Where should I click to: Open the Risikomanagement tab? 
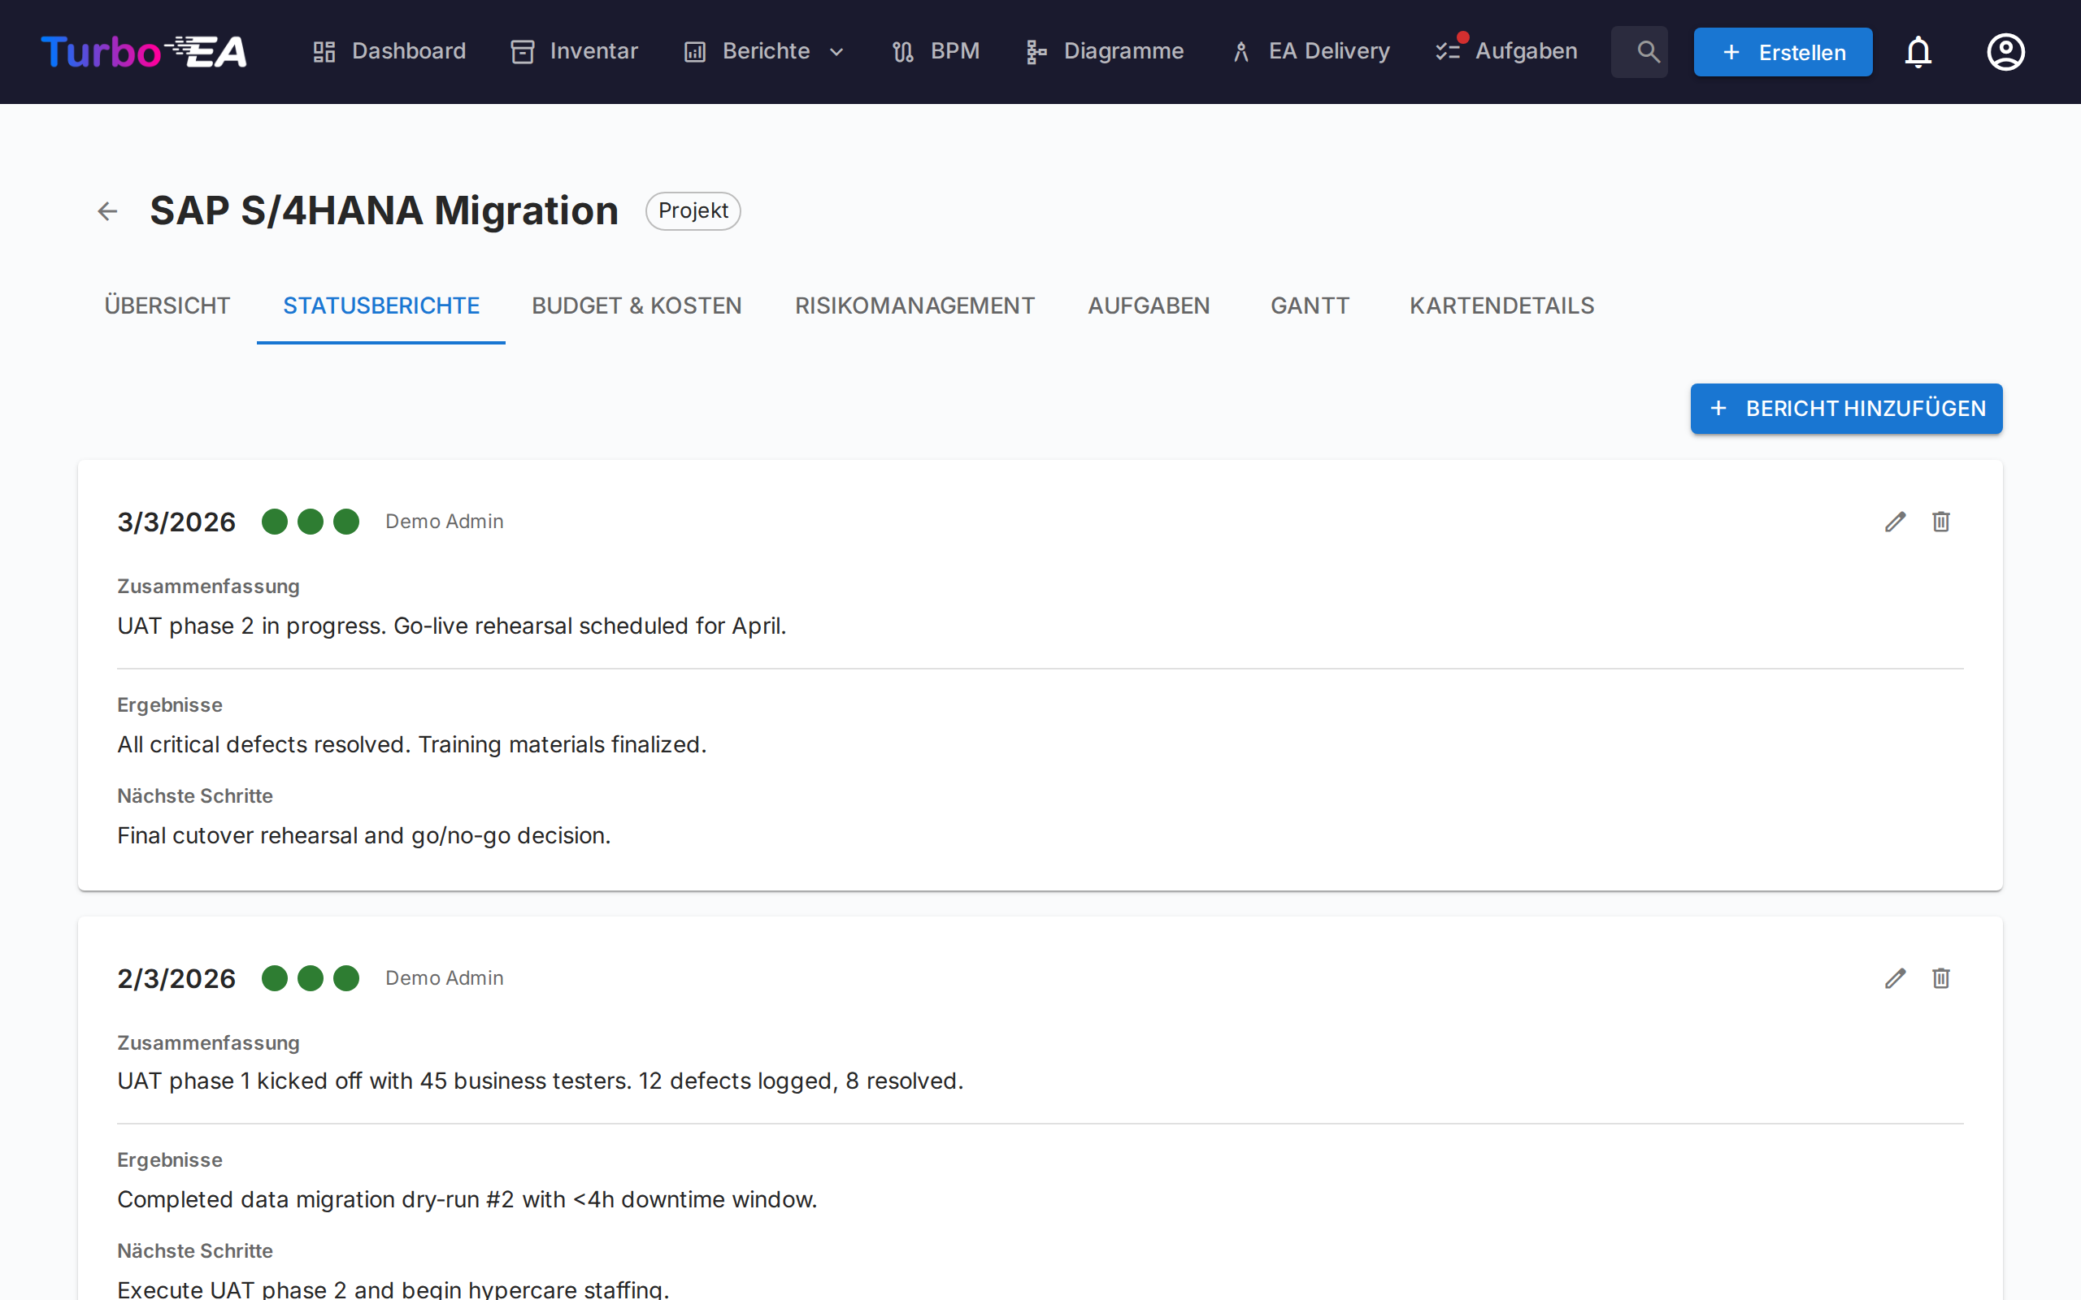914,306
